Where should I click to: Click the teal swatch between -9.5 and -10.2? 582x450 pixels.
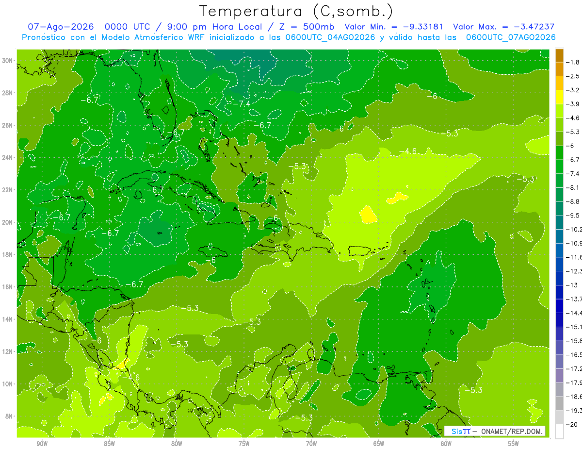tap(559, 222)
